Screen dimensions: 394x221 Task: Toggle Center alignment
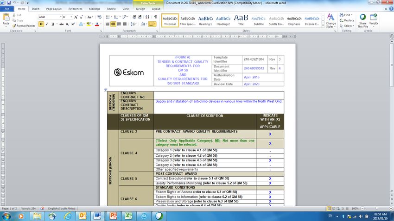pos(113,24)
